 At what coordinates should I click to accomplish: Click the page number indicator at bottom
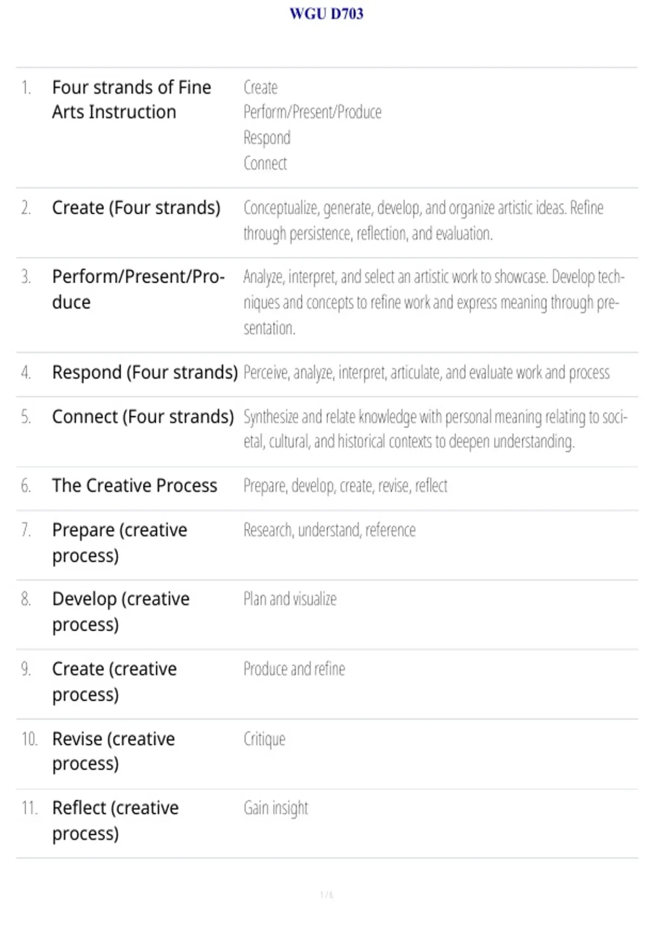click(326, 895)
